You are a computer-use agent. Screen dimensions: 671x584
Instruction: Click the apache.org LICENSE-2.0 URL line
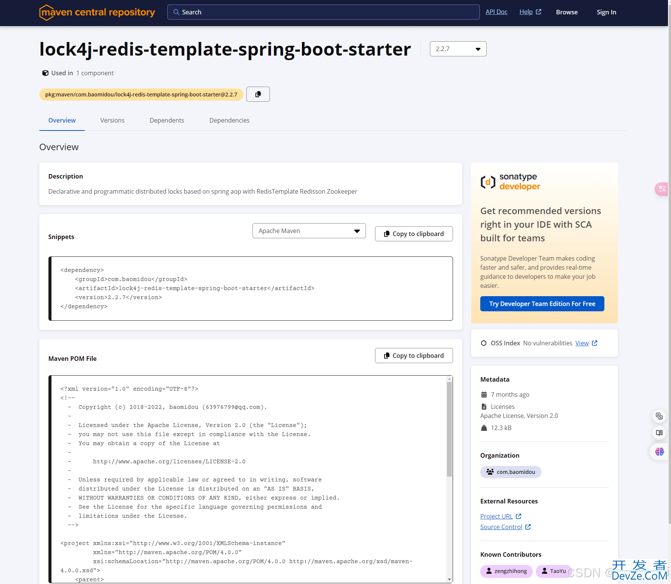[169, 461]
